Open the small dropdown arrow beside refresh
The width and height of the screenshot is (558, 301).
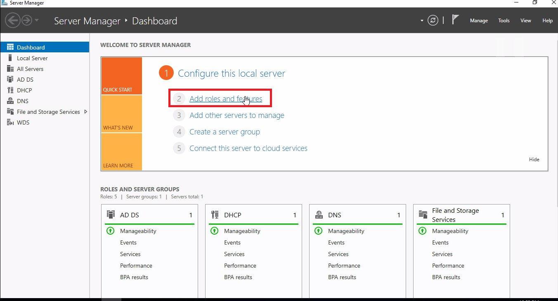(422, 21)
